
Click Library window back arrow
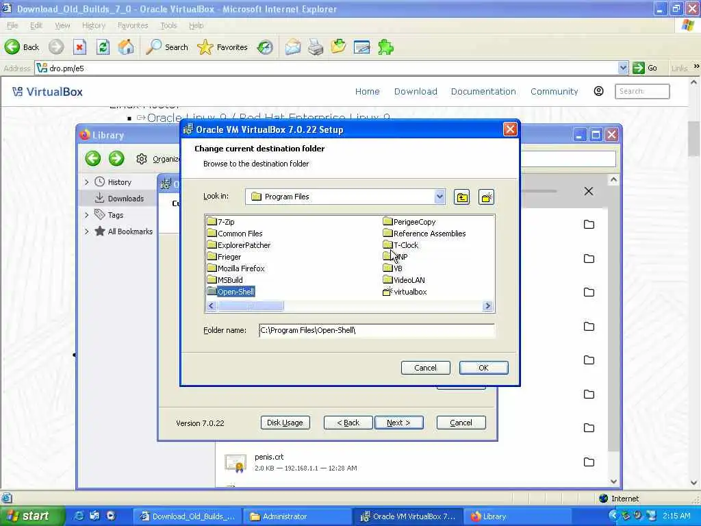point(93,158)
